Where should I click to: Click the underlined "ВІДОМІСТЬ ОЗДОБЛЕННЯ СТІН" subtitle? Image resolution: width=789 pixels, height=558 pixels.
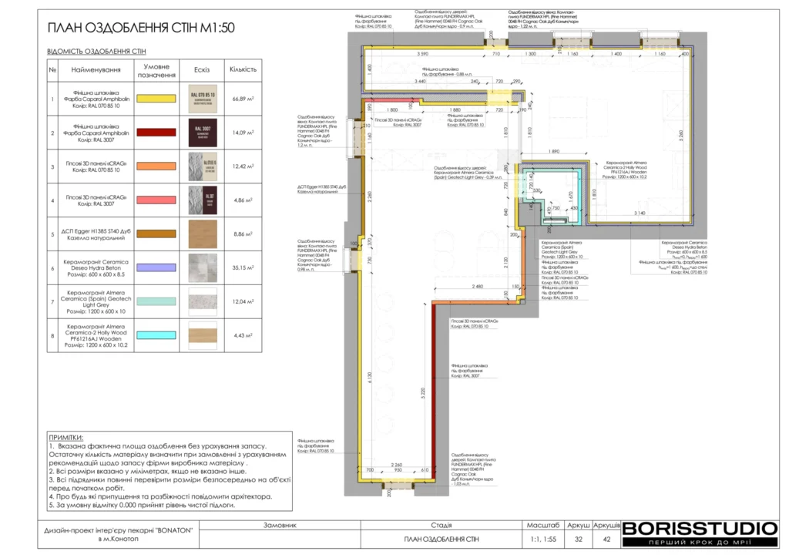[x=96, y=52]
